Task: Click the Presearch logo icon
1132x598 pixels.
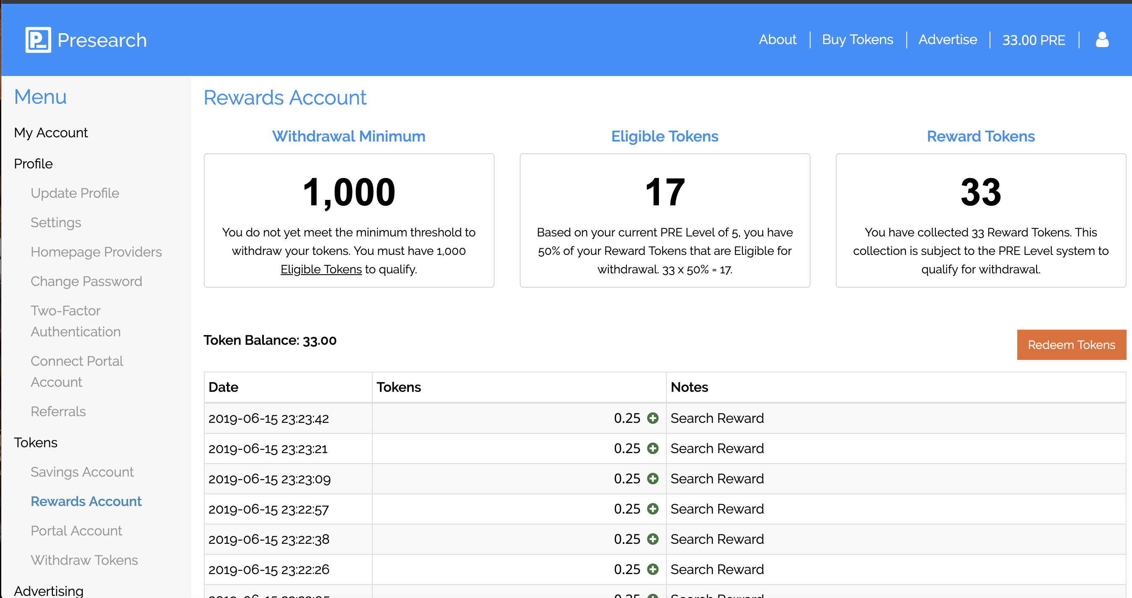Action: [x=38, y=40]
